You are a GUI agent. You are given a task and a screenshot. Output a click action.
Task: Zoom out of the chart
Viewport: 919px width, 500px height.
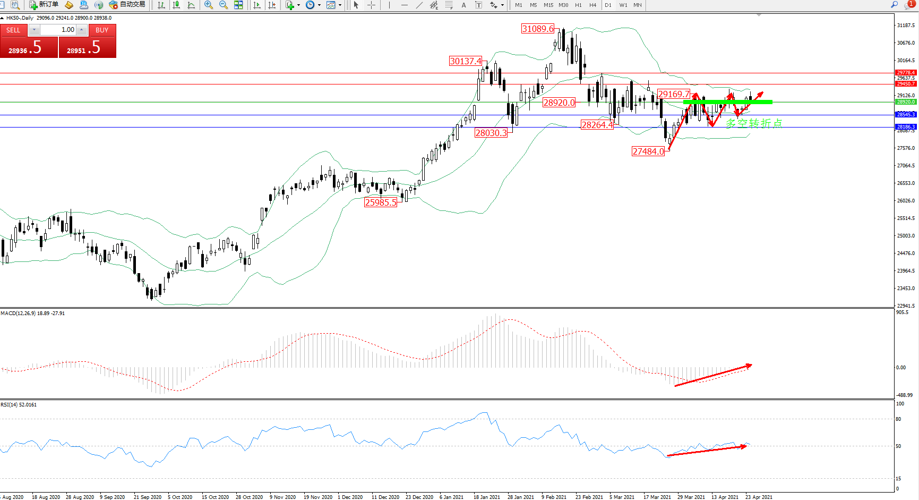[224, 5]
